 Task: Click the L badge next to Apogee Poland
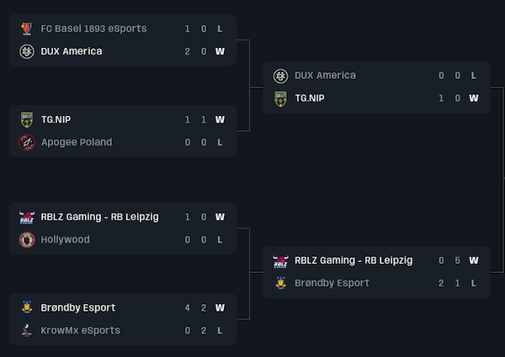(x=220, y=142)
